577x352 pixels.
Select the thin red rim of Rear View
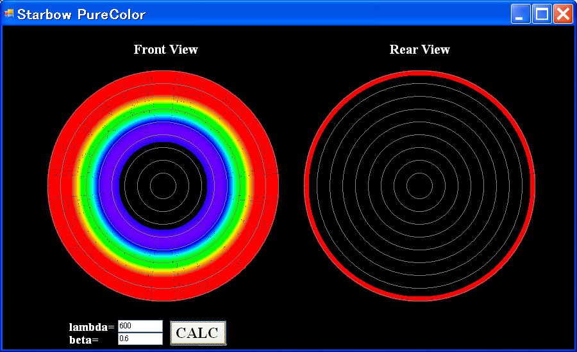[419, 72]
